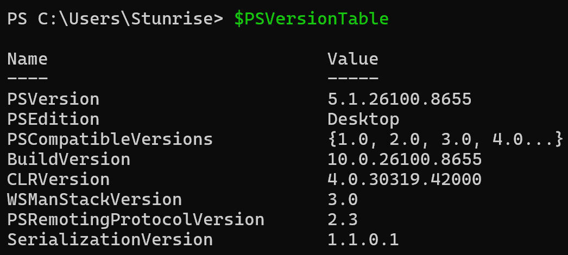Click the SerializationVersion property name
This screenshot has height=255, width=568.
click(x=110, y=240)
